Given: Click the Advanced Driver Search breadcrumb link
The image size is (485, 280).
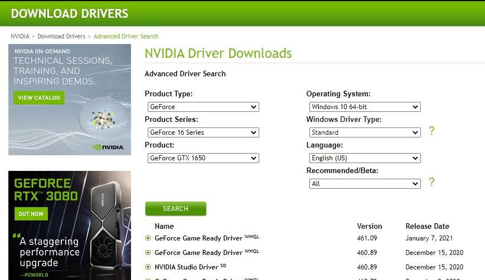Looking at the screenshot, I should [126, 36].
